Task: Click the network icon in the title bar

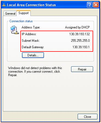Action: (4, 5)
